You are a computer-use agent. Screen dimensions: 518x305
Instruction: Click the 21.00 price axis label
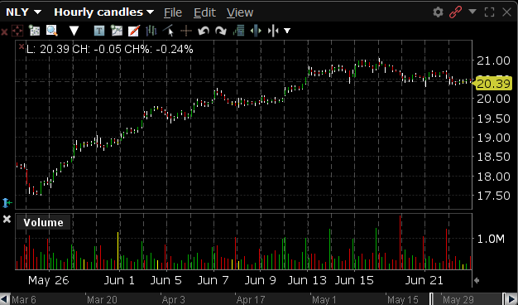[x=493, y=61]
